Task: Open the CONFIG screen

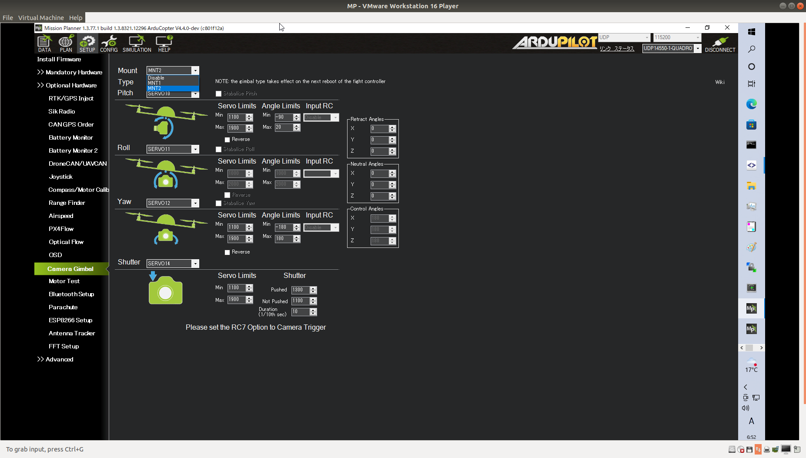Action: (109, 43)
